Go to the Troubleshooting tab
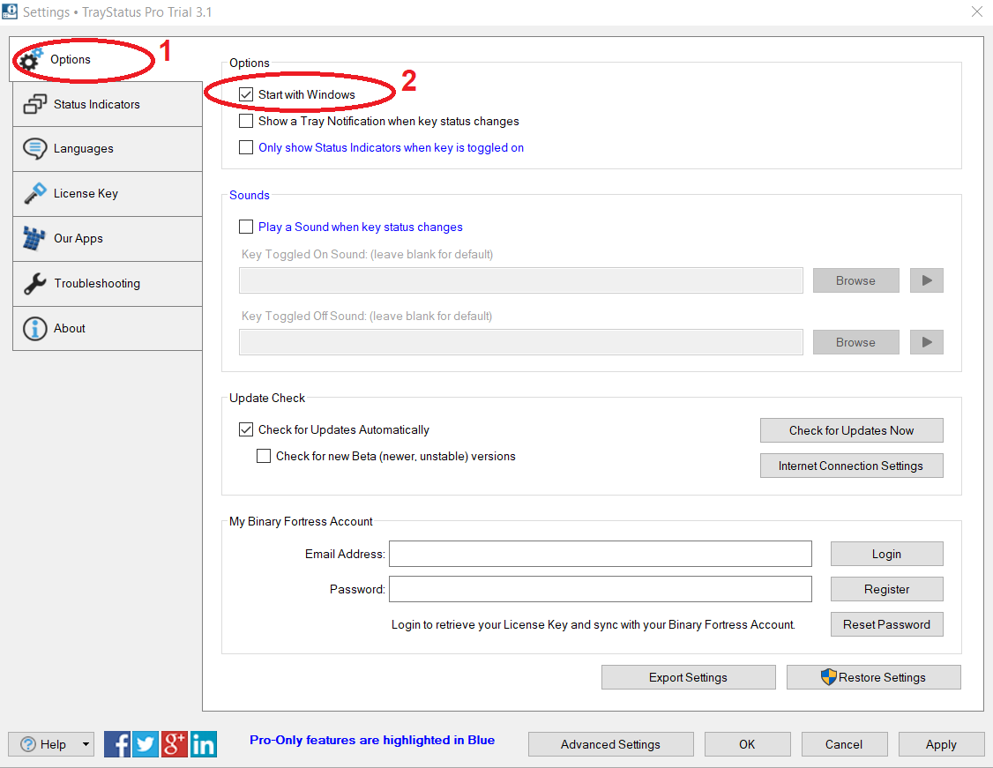 coord(107,284)
